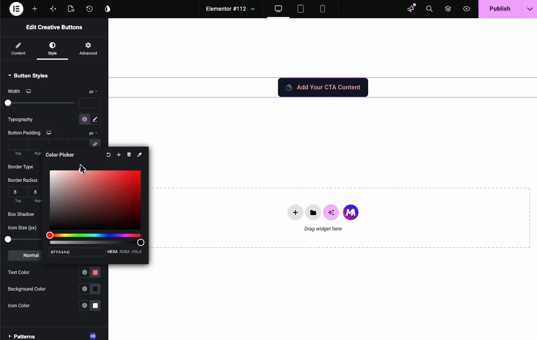Click the Add Your CTA Content button
The image size is (537, 340).
point(323,87)
